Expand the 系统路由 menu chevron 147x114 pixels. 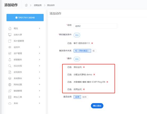pos(40,78)
